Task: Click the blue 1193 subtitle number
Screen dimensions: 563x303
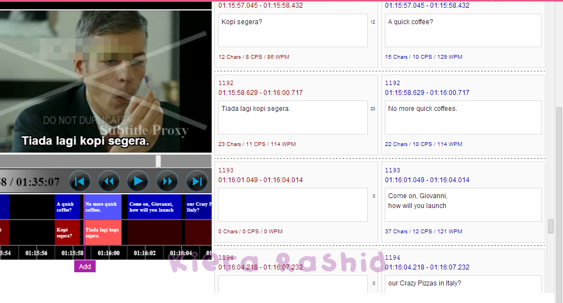Action: click(393, 170)
